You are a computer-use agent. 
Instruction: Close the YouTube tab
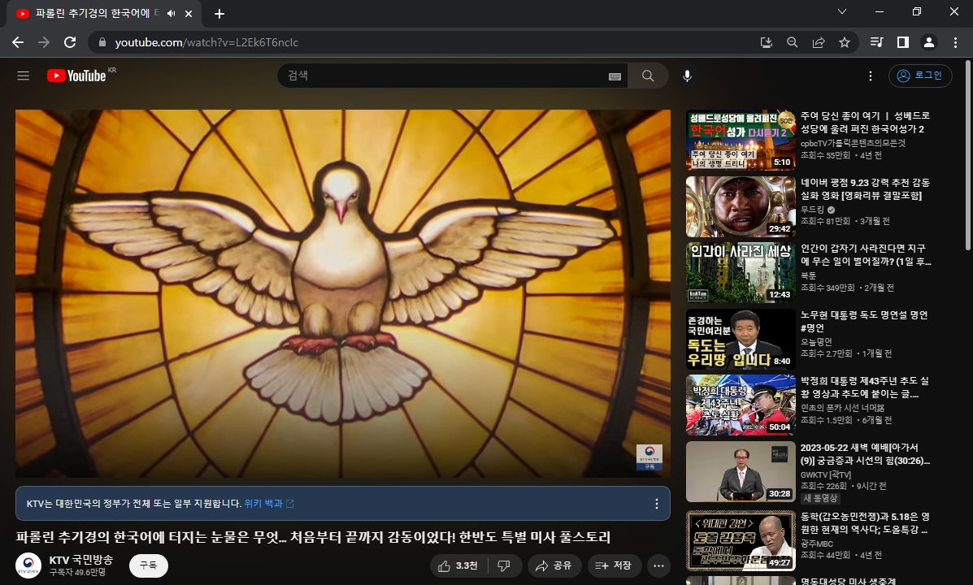pos(189,14)
